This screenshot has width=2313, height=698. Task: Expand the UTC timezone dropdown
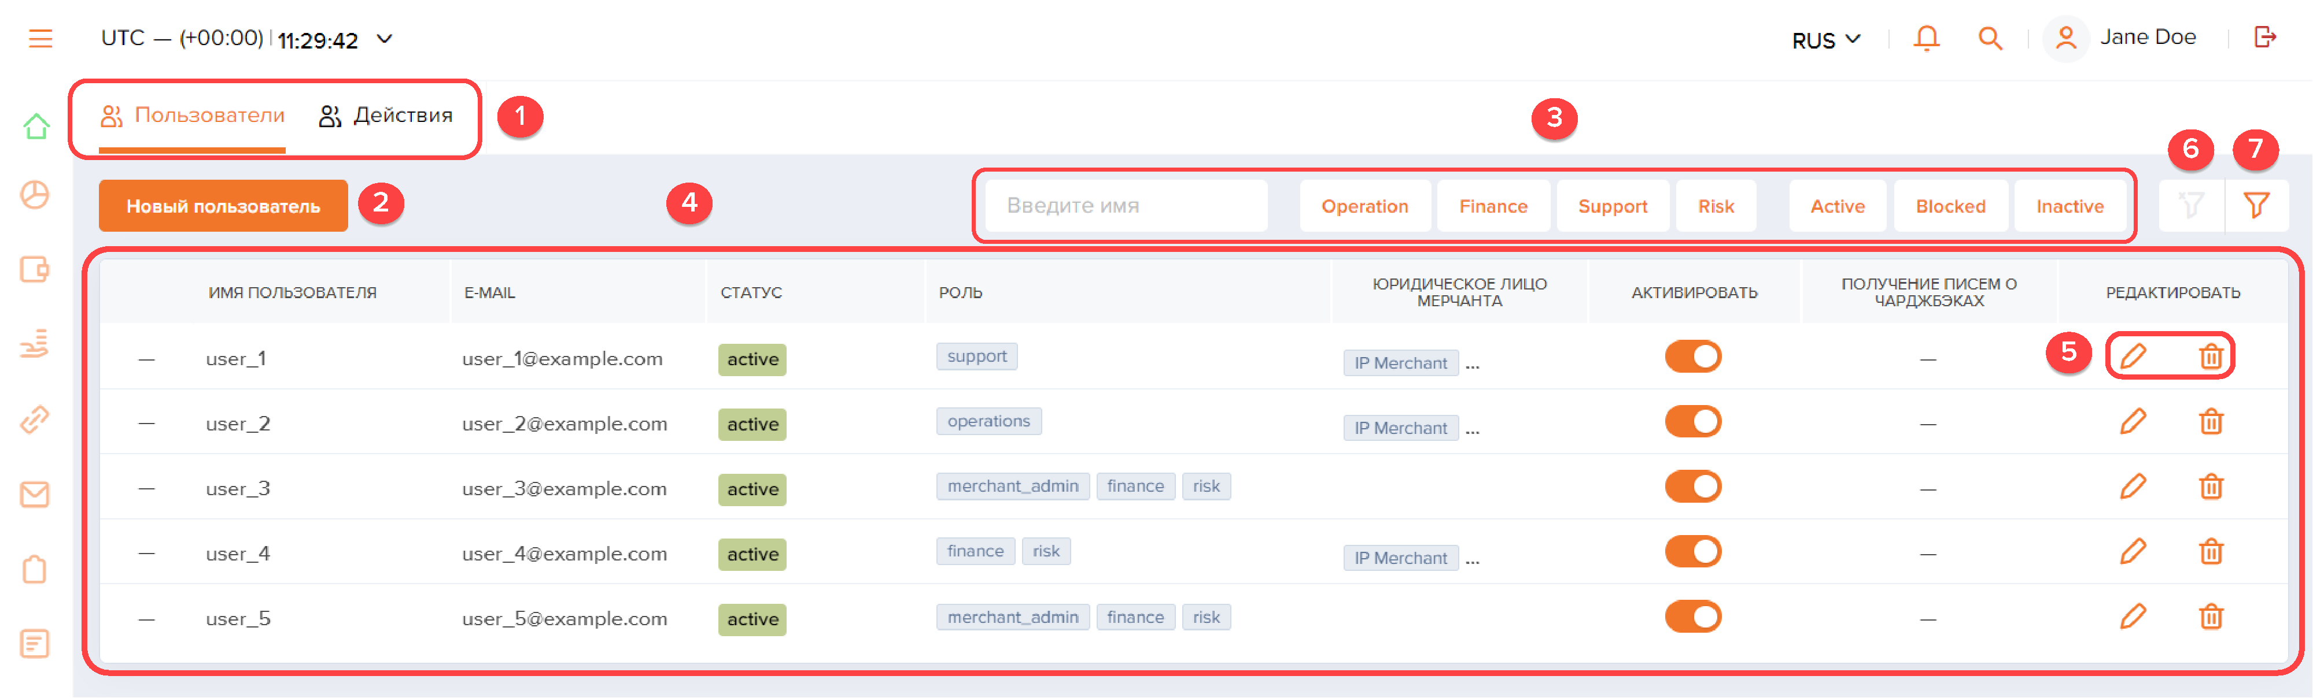[x=384, y=39]
